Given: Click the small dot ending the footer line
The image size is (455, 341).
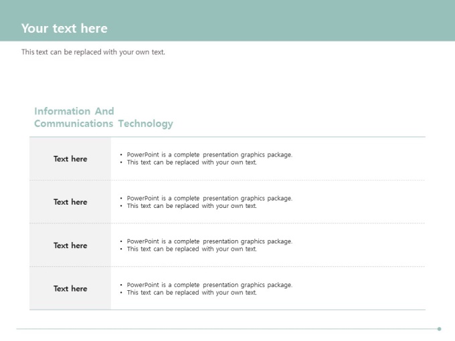Looking at the screenshot, I should [x=439, y=329].
